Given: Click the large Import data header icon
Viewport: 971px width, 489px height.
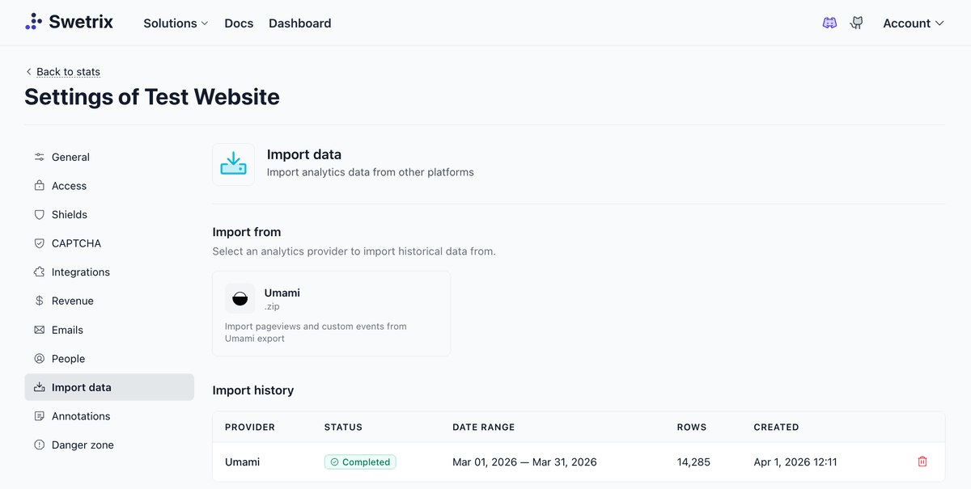Looking at the screenshot, I should point(233,164).
